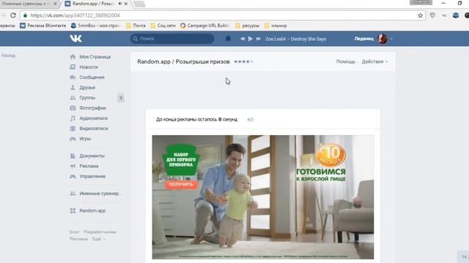Image resolution: width=469 pixels, height=263 pixels.
Task: Click the VK extension icon in toolbar
Action: point(444,15)
